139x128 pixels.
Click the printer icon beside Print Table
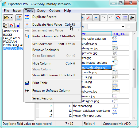tap(27, 83)
